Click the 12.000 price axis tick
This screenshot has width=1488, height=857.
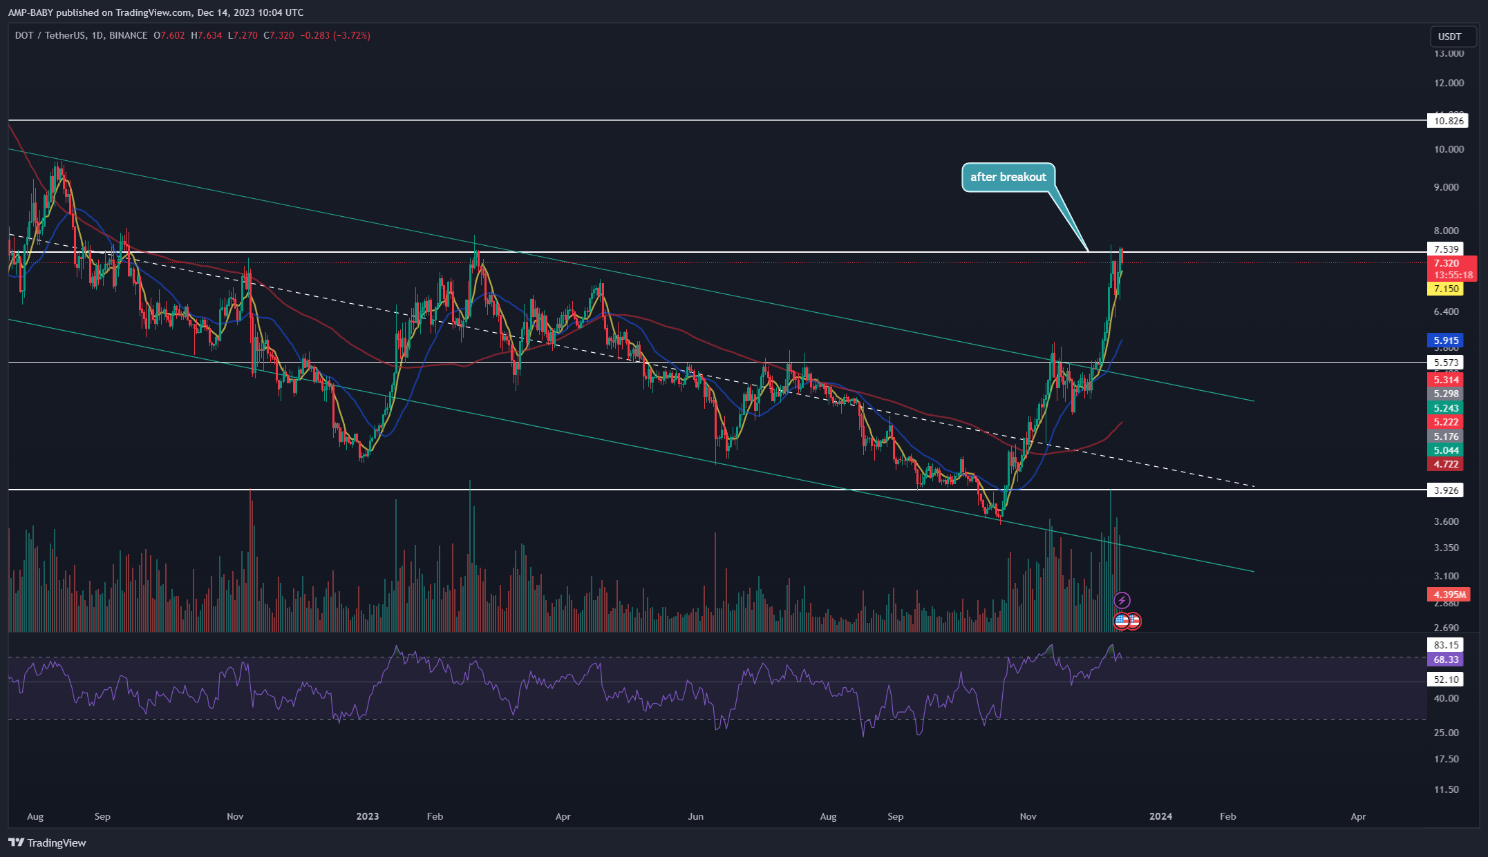(x=1449, y=83)
